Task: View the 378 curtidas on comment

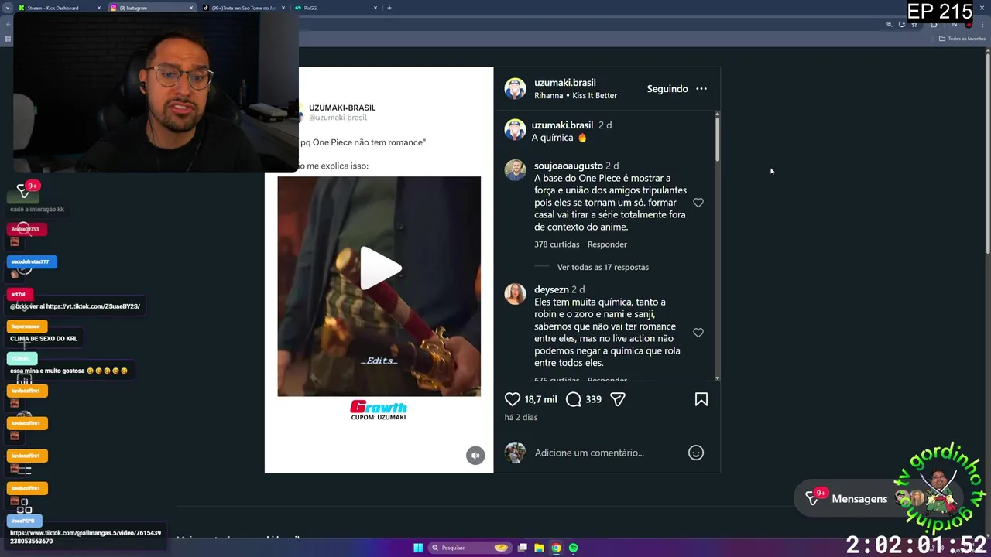Action: point(557,244)
